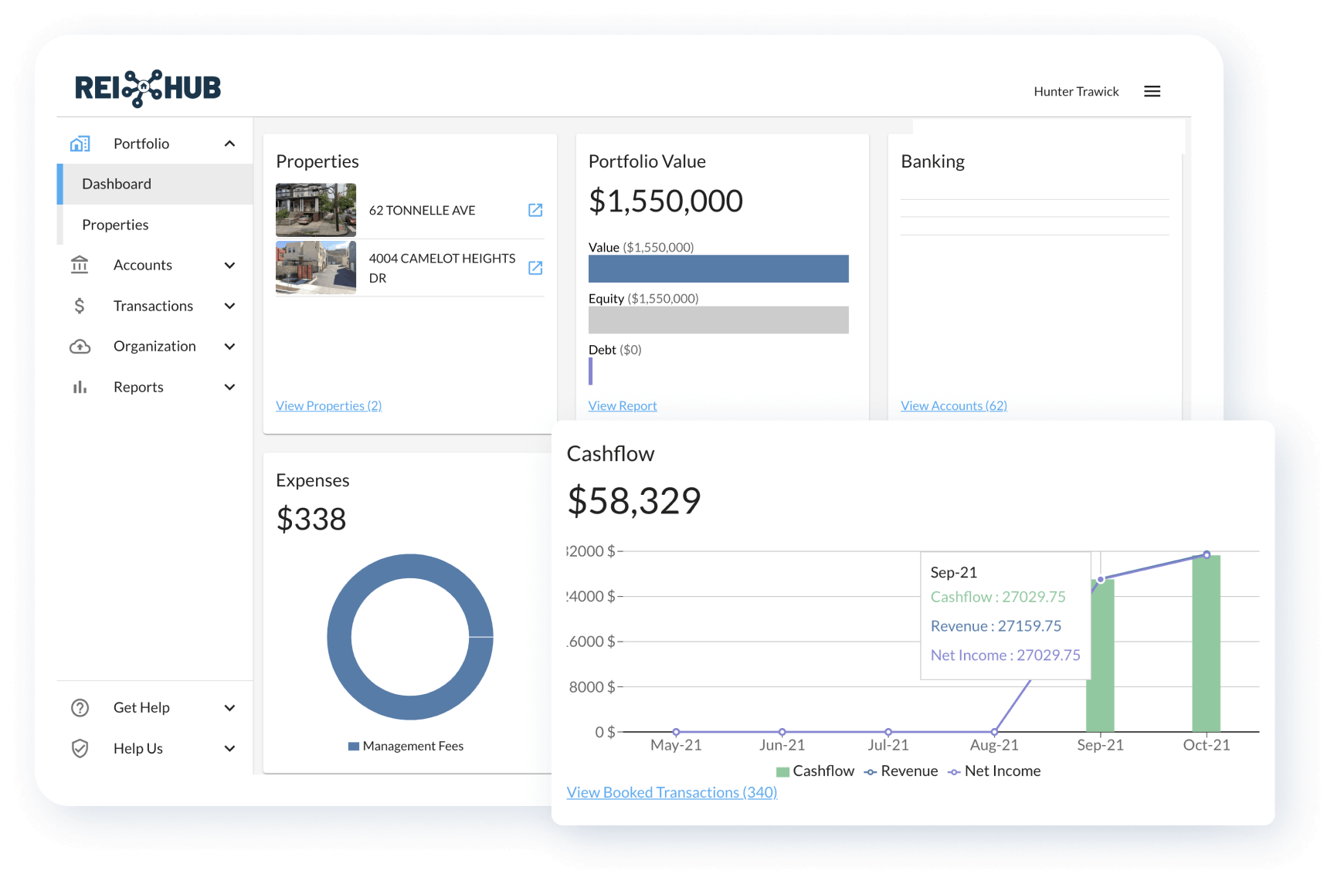
Task: Open the Accounts section icon
Action: (x=80, y=265)
